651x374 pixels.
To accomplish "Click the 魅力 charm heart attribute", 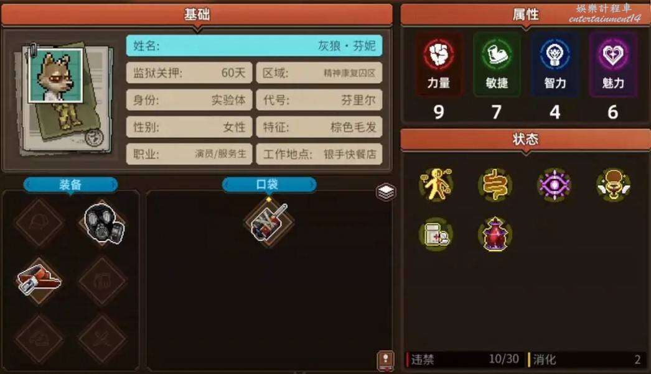I will pyautogui.click(x=613, y=64).
